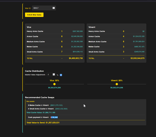Click the War ID spinner arrows
Screen dimensions: 156x137
pos(54,8)
